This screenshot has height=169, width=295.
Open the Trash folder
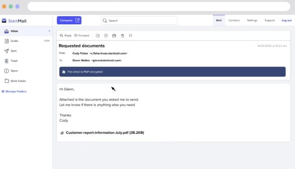(x=26, y=61)
